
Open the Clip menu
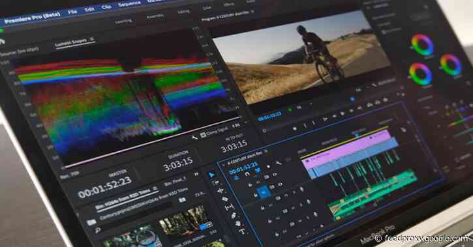pos(106,7)
